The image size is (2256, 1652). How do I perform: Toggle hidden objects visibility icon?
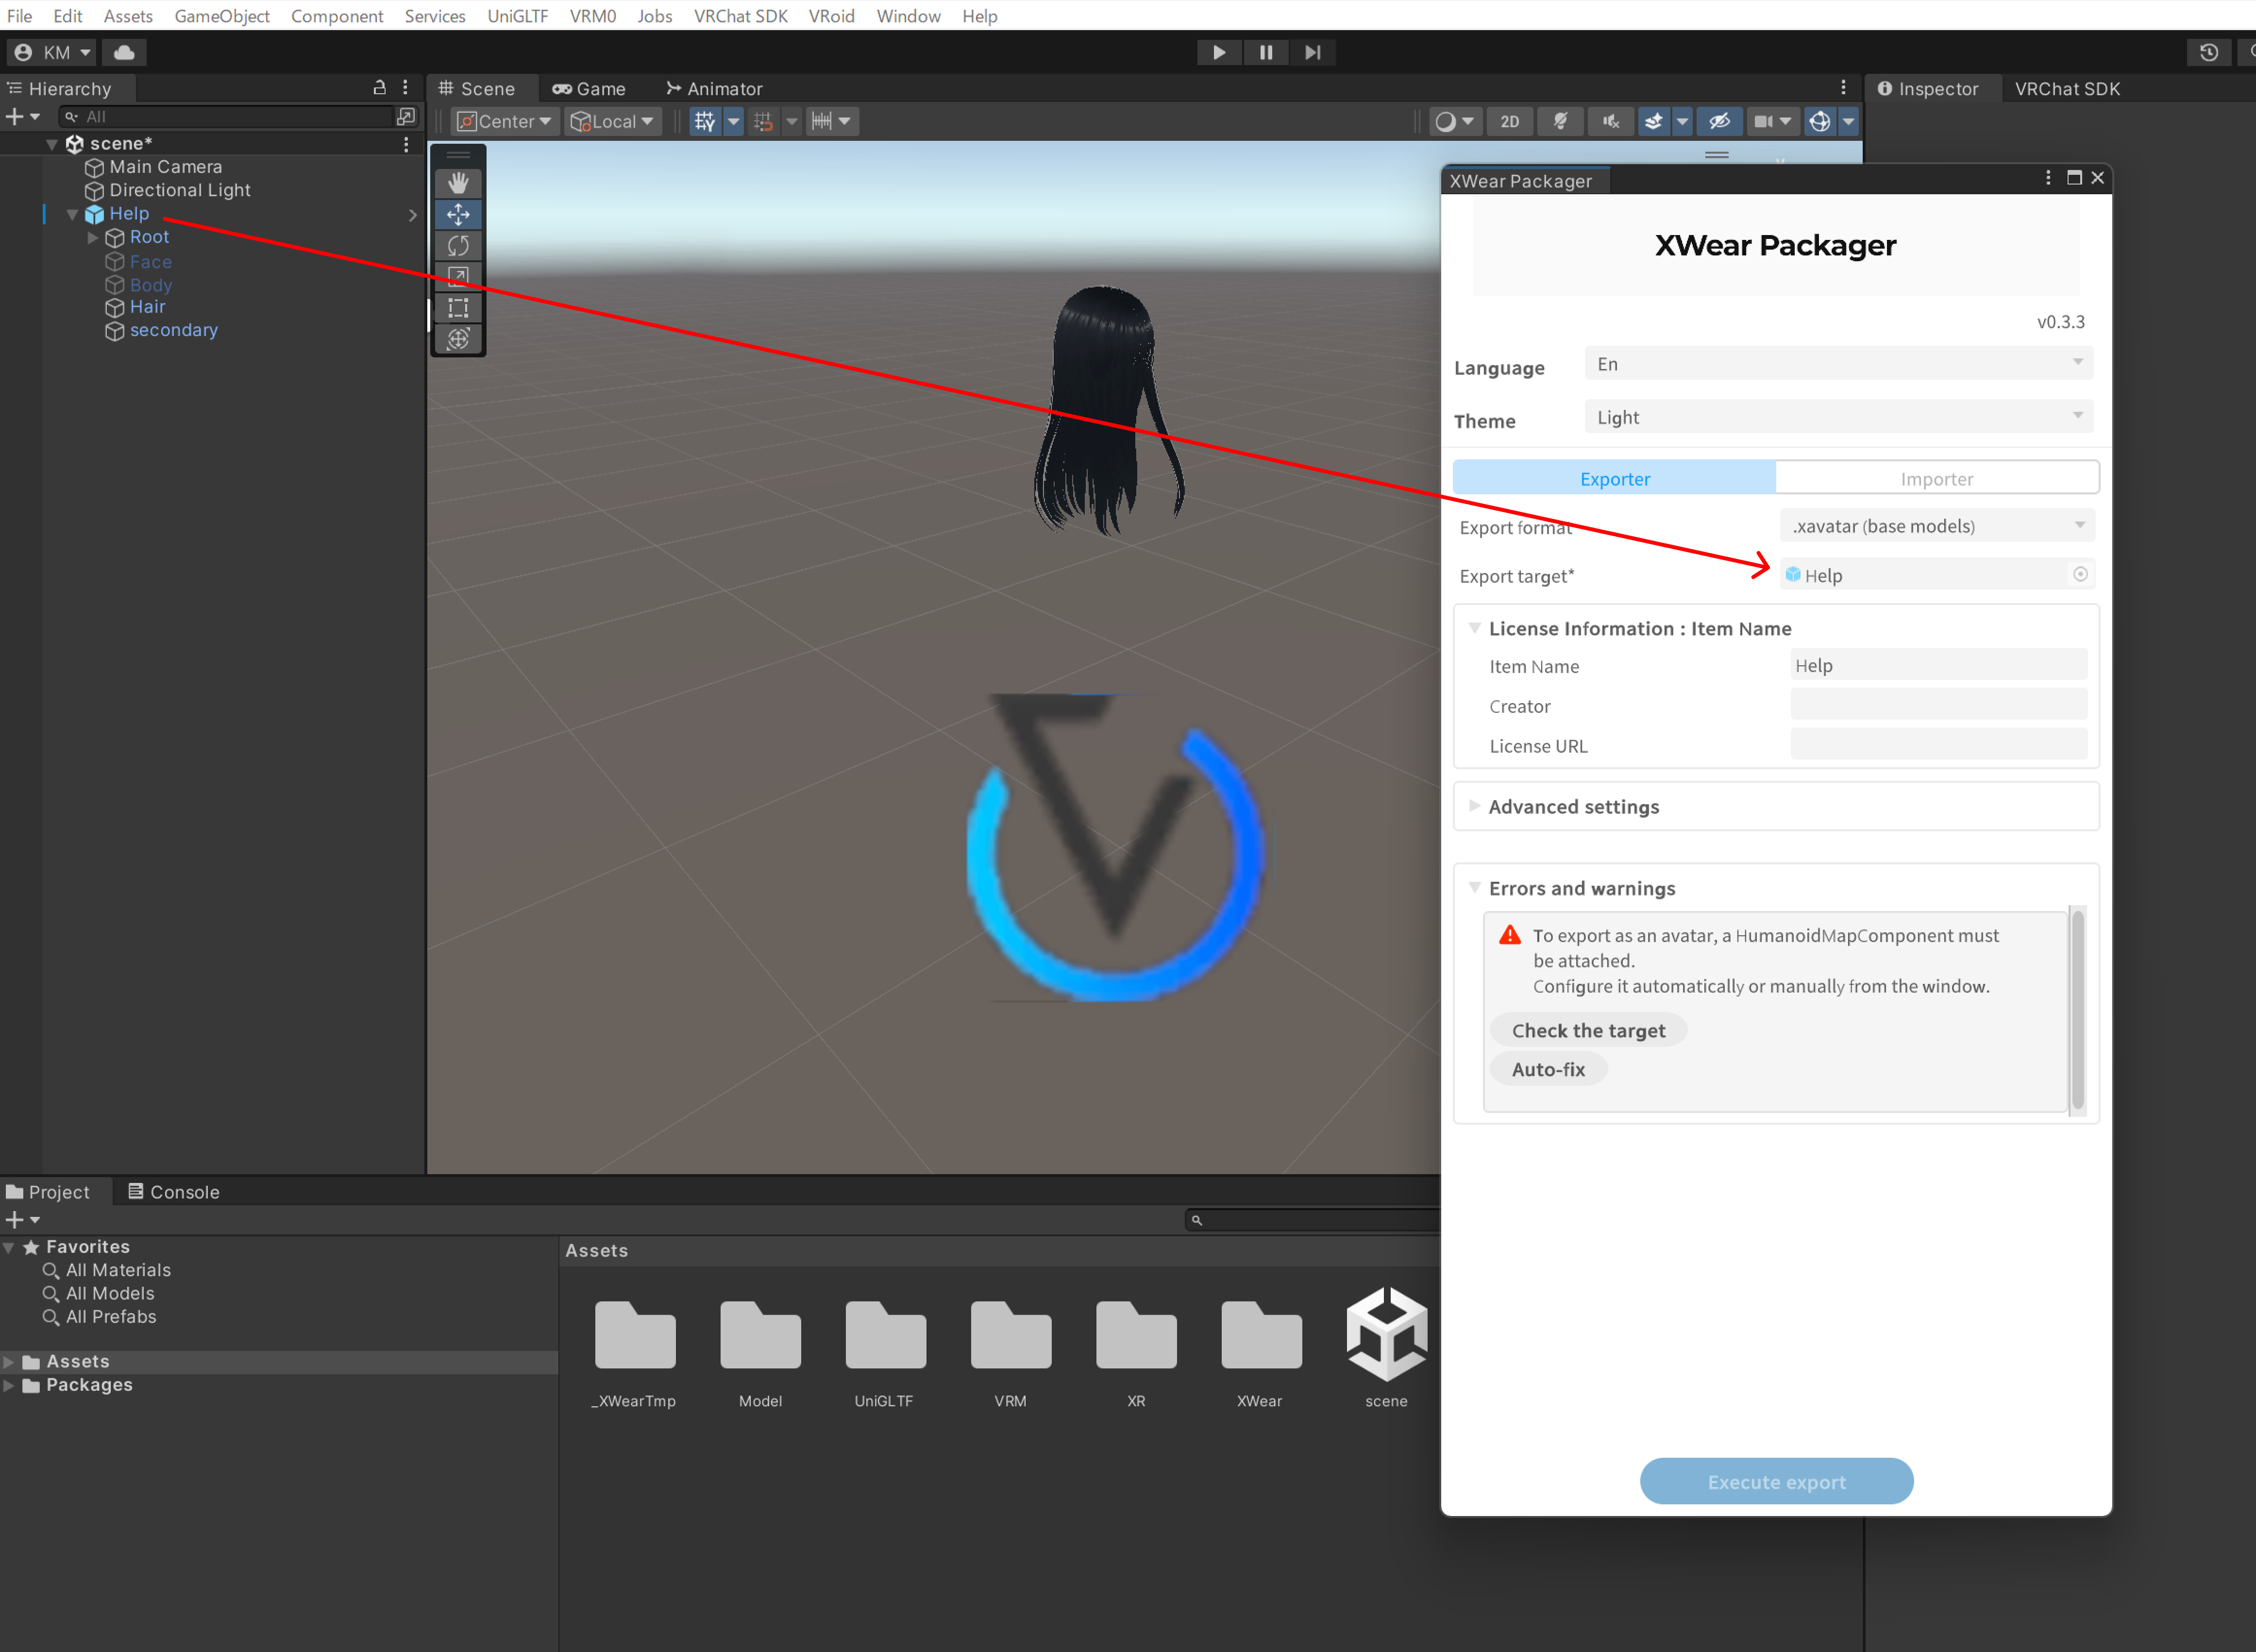tap(1719, 121)
